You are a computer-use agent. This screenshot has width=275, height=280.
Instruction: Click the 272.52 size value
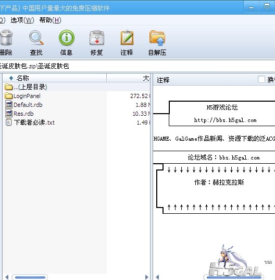click(139, 96)
